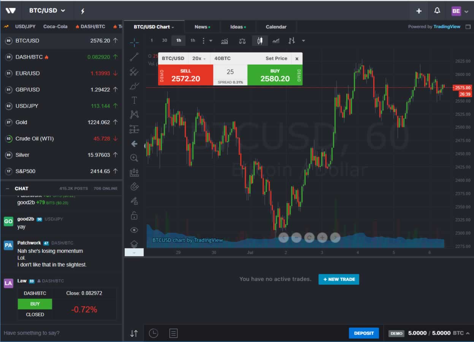The image size is (474, 342).
Task: Select the area chart style
Action: 276,41
